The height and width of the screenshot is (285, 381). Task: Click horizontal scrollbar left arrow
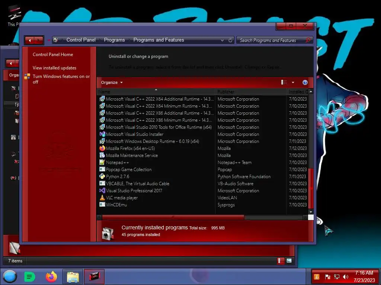[99, 217]
